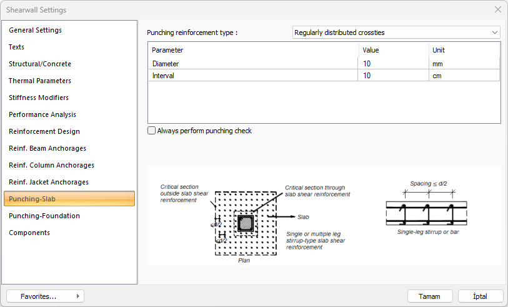Go to Structural/Concrete settings
This screenshot has width=508, height=307.
pos(40,64)
